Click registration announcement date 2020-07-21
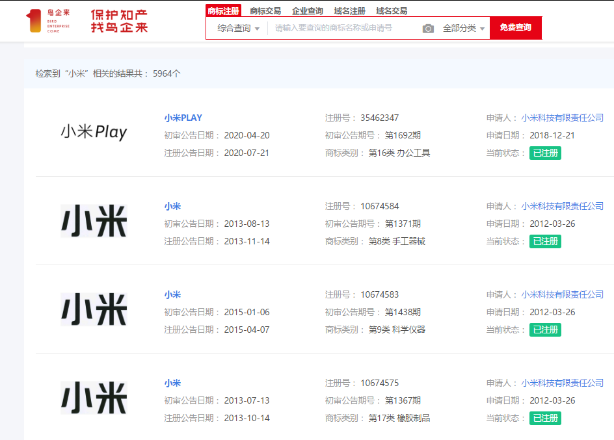Screen dimensions: 614x440 pyautogui.click(x=247, y=153)
